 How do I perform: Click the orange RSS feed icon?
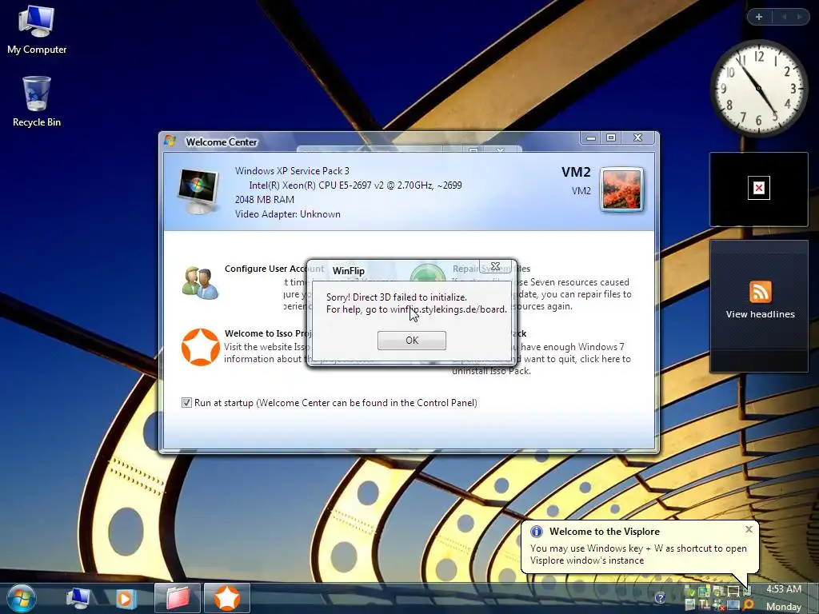tap(760, 292)
